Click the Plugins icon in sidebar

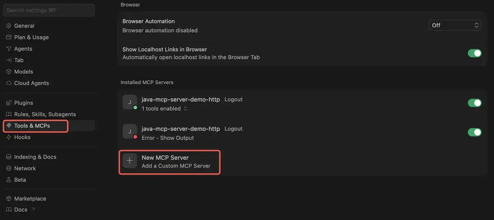click(x=9, y=103)
